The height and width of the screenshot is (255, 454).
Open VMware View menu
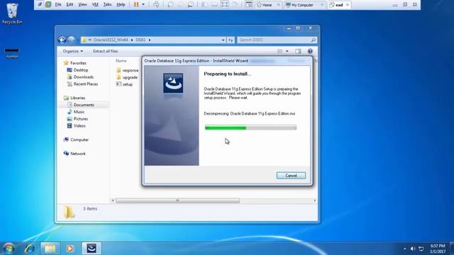click(82, 5)
